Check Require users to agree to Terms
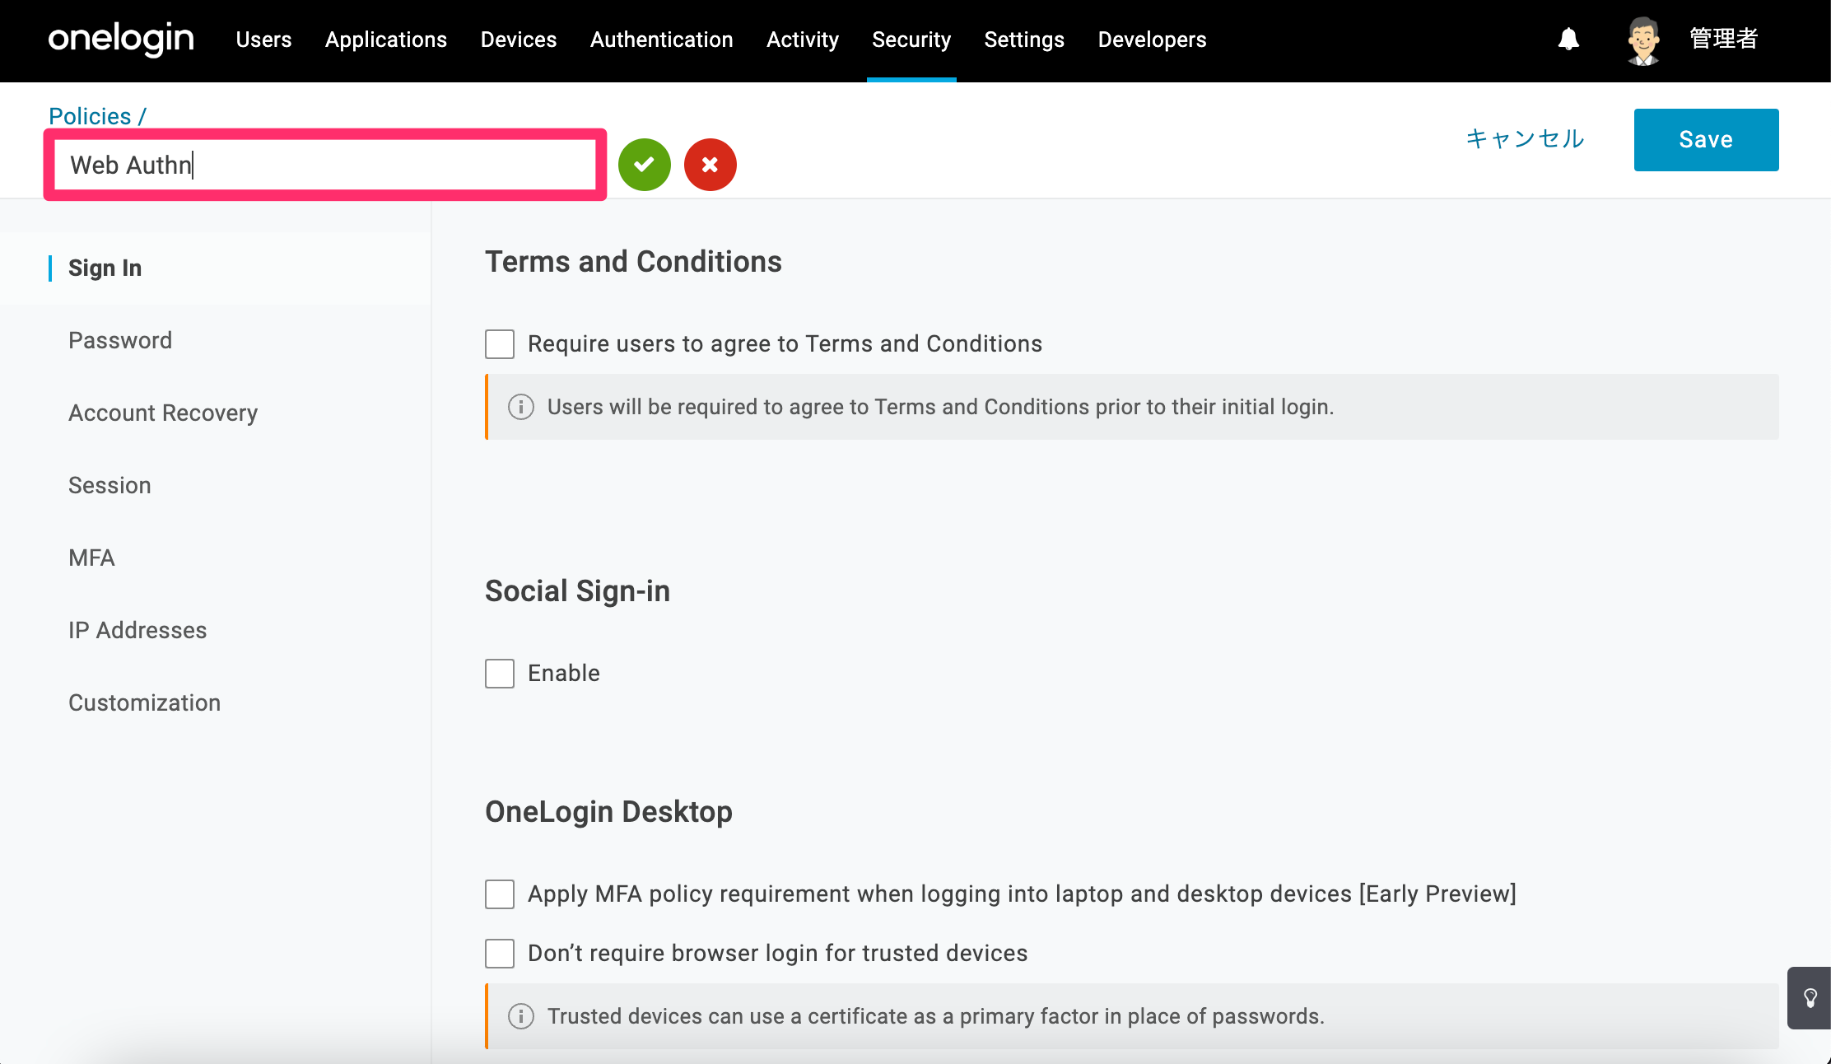This screenshot has height=1064, width=1831. pyautogui.click(x=500, y=344)
